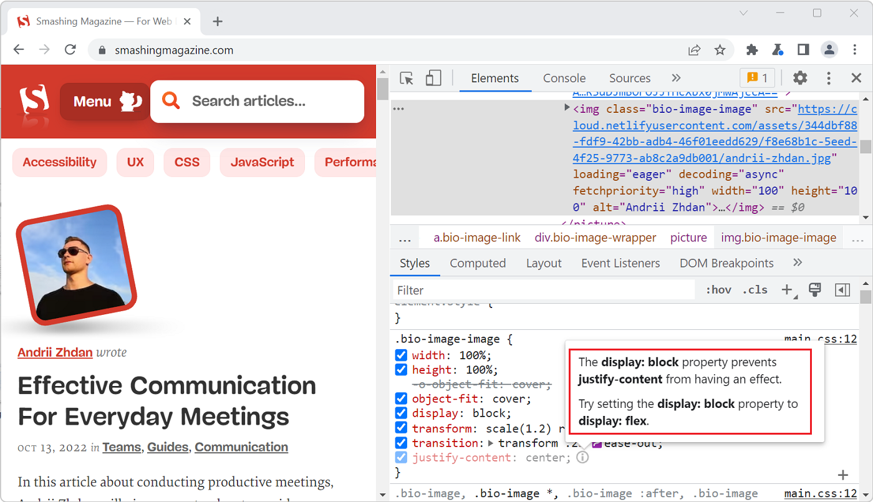Open the Teams category link
This screenshot has height=502, width=873.
coord(122,447)
